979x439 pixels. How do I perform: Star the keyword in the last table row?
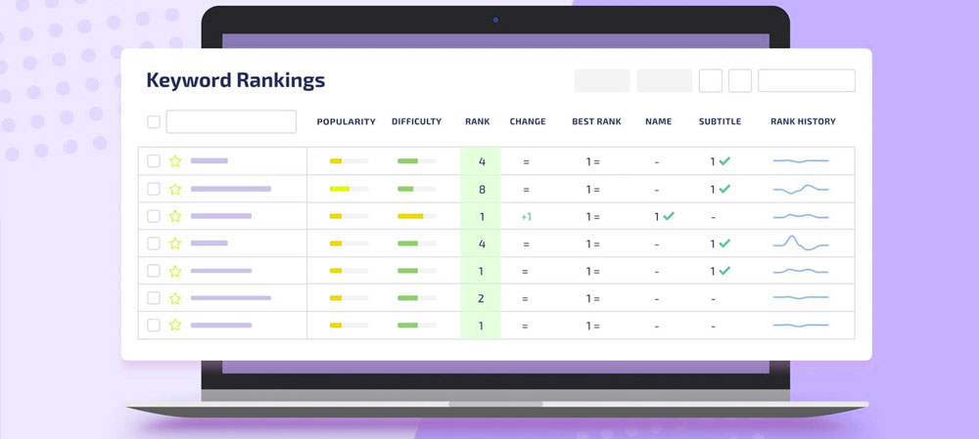pyautogui.click(x=175, y=326)
